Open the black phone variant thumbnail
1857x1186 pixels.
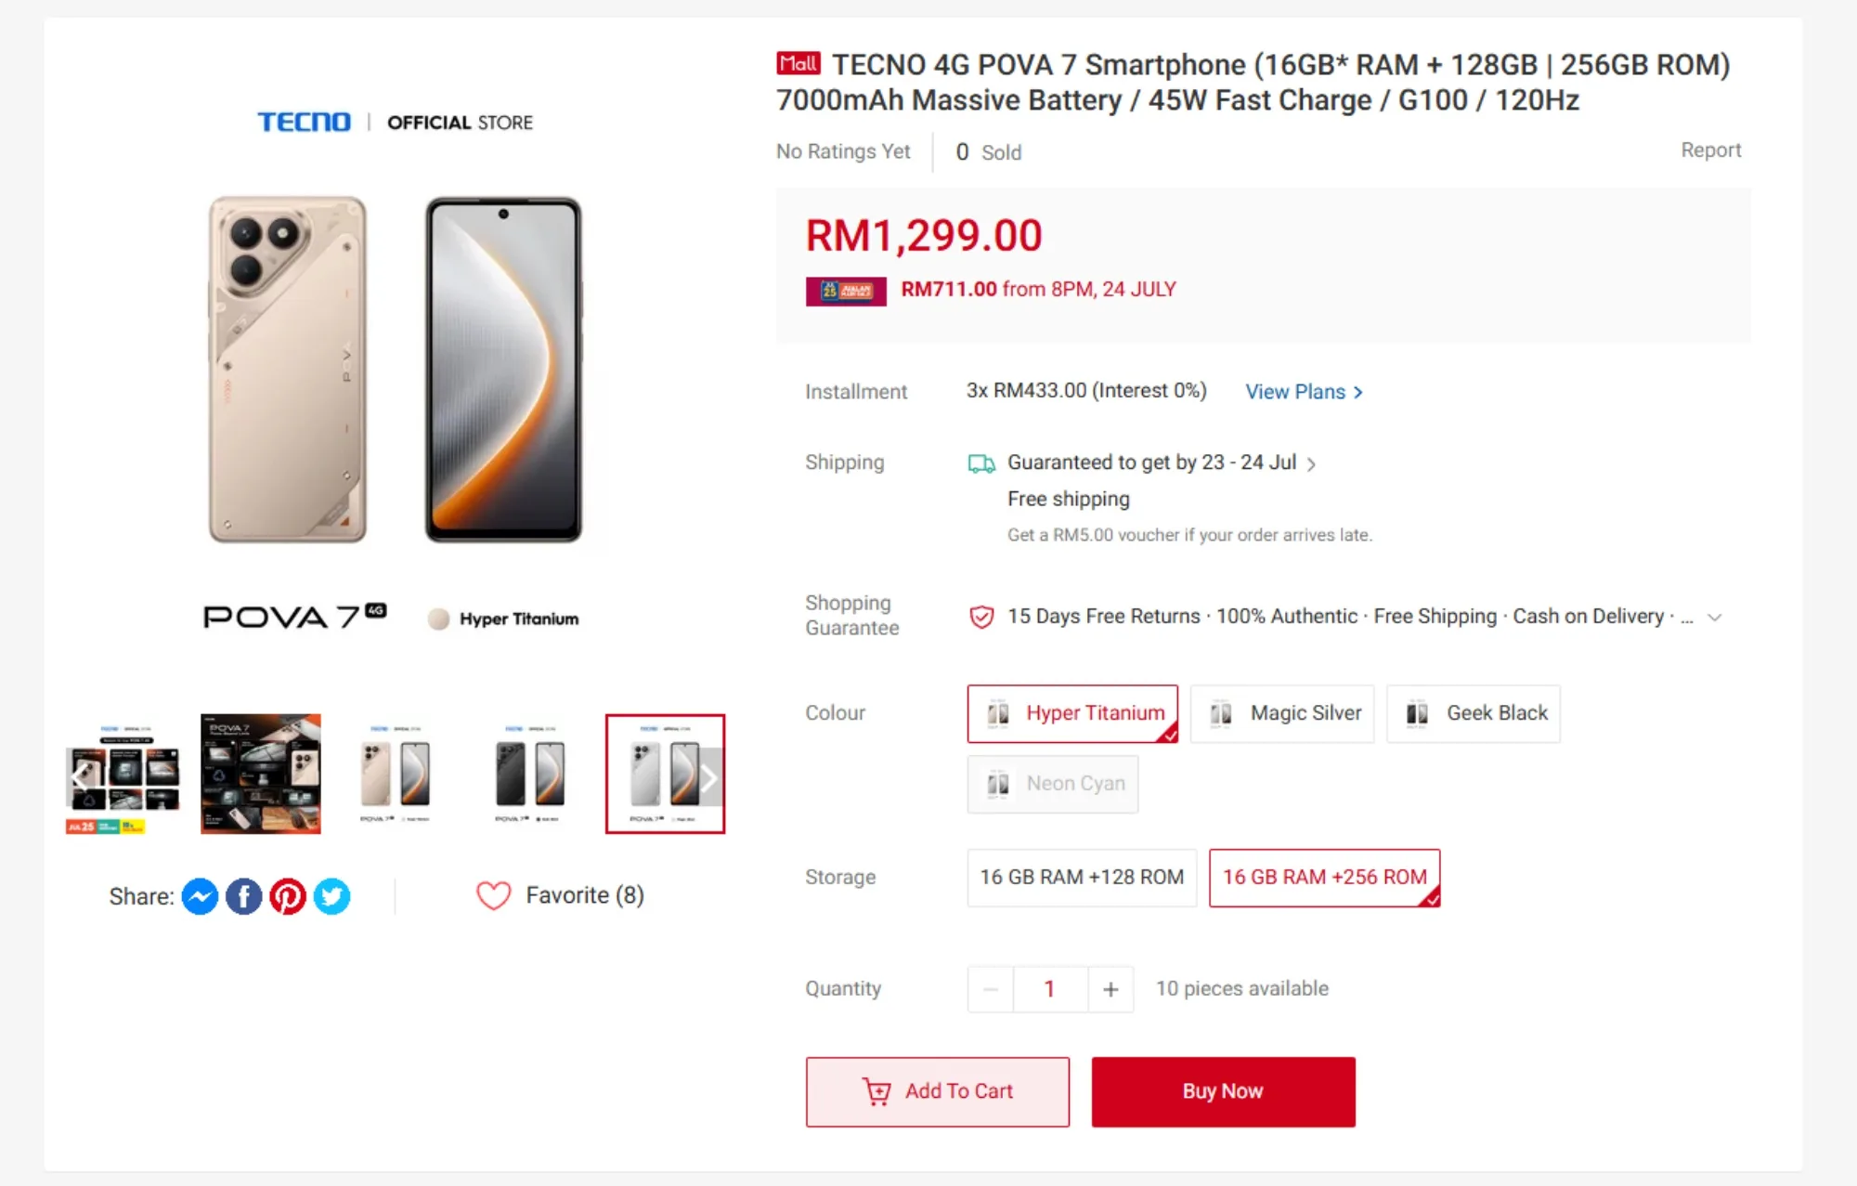click(529, 774)
